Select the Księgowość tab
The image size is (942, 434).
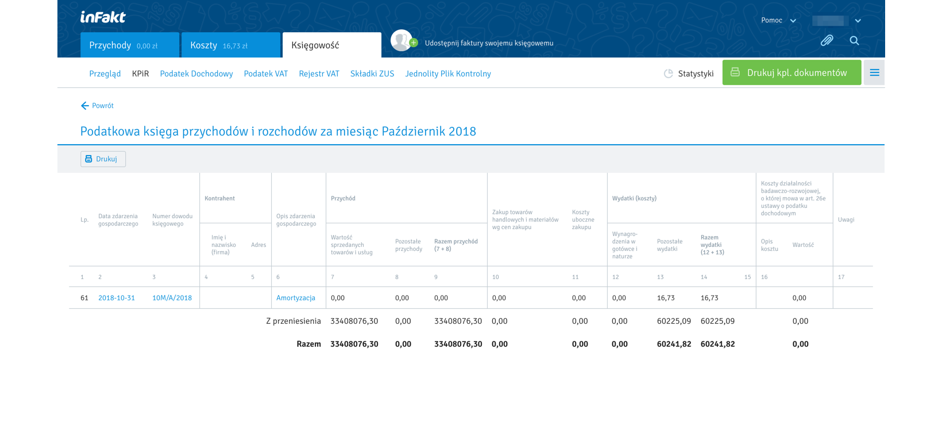[x=332, y=45]
